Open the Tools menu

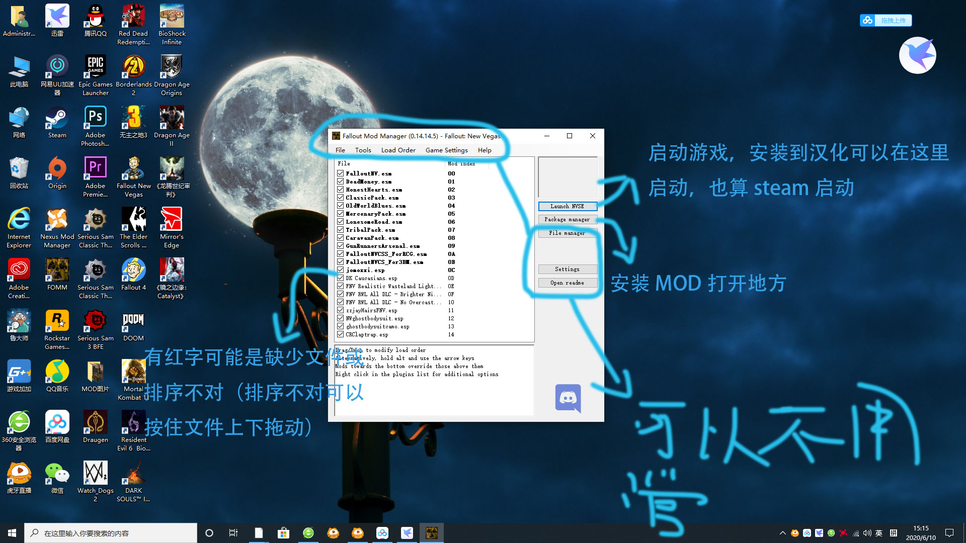pos(363,150)
